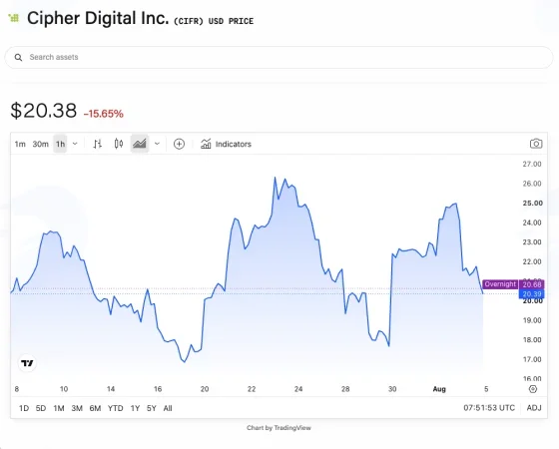Screen dimensions: 559x449
Task: Select the 1M date range
Action: click(59, 408)
